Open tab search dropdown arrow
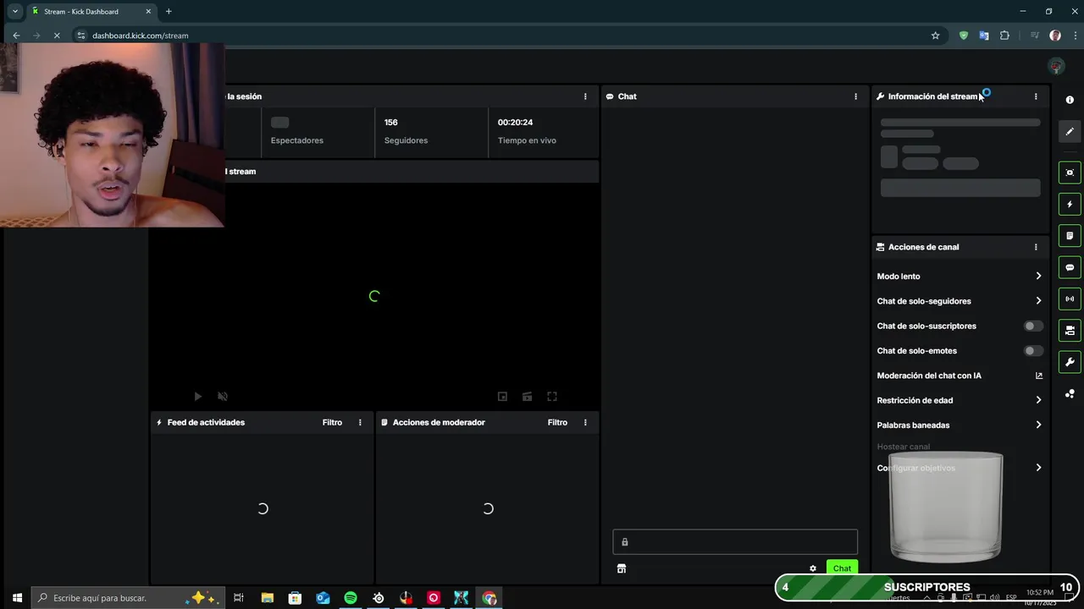 [x=14, y=12]
